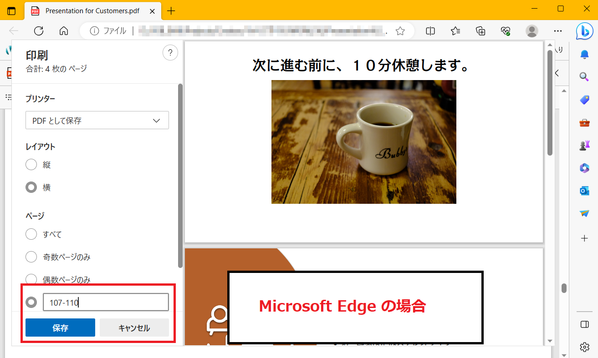The image size is (598, 358).
Task: Open the tab actions menu icon
Action: pyautogui.click(x=12, y=10)
